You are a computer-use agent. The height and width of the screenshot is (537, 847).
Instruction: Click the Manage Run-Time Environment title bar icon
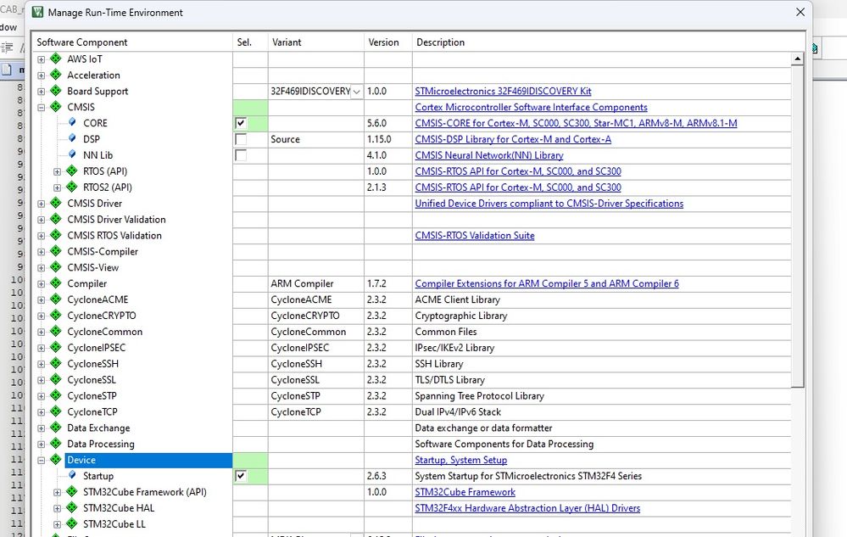(38, 12)
